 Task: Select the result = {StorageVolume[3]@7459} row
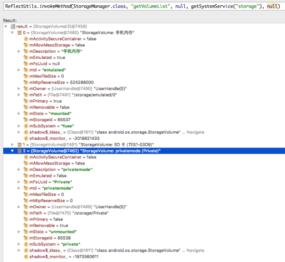144,27
